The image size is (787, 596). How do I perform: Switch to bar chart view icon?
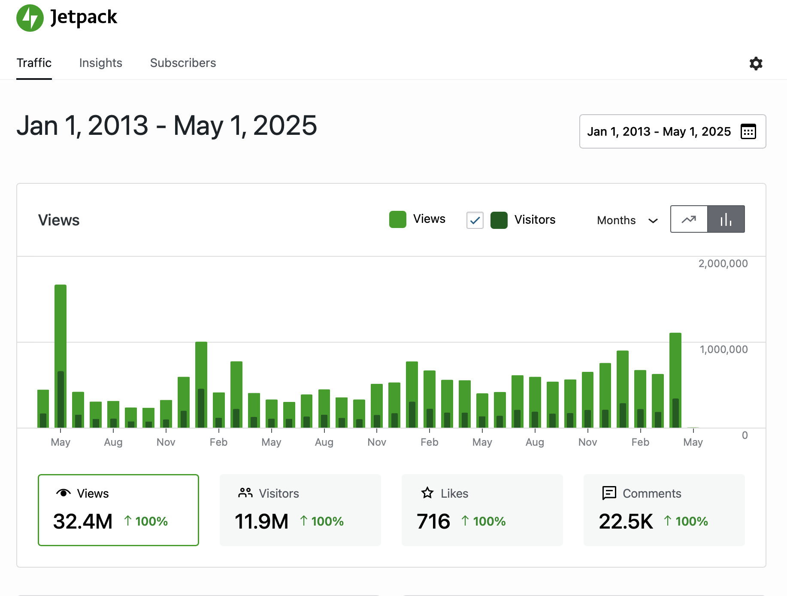pos(726,219)
